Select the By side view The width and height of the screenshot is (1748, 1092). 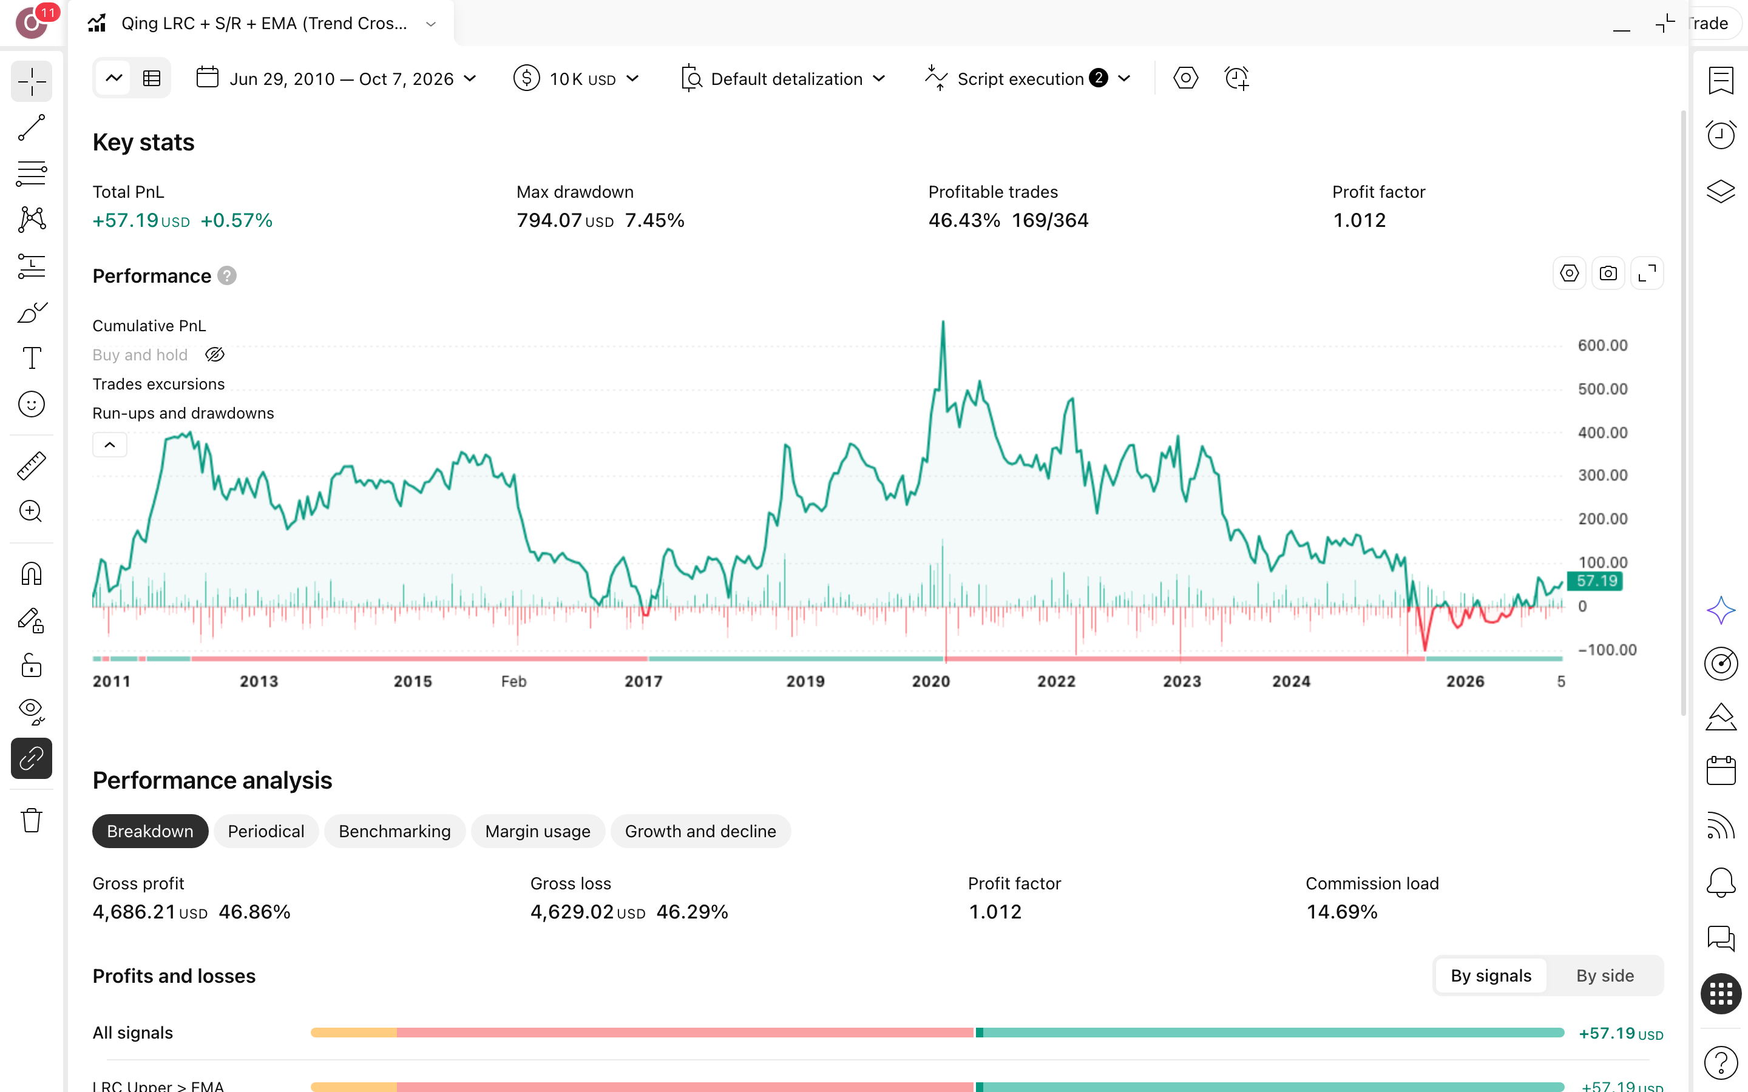click(x=1605, y=976)
